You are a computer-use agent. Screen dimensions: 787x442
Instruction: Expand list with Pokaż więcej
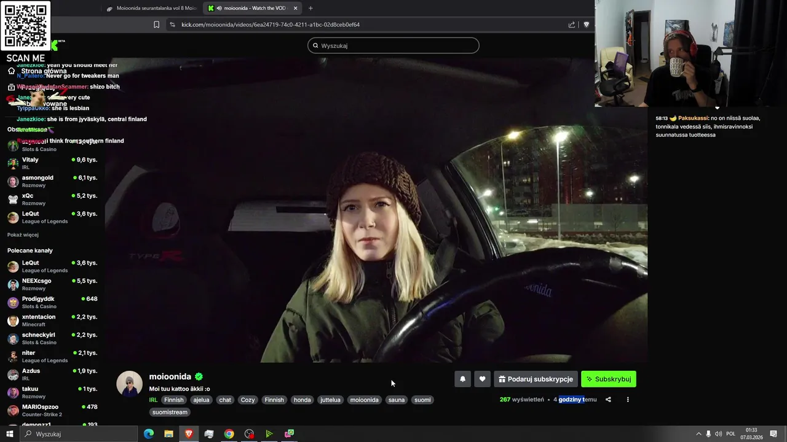coord(23,235)
